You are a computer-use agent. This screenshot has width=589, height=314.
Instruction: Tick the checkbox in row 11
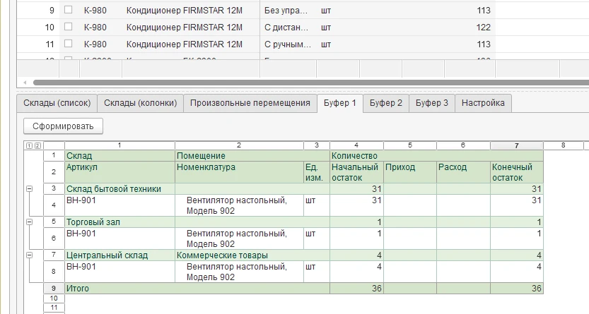point(68,44)
